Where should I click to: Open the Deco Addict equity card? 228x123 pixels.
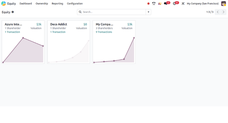pos(68,44)
